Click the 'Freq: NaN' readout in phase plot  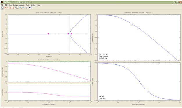pos(102,98)
